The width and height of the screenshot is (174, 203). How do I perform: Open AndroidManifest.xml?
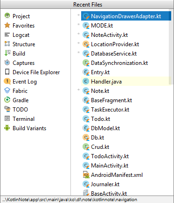(117, 175)
